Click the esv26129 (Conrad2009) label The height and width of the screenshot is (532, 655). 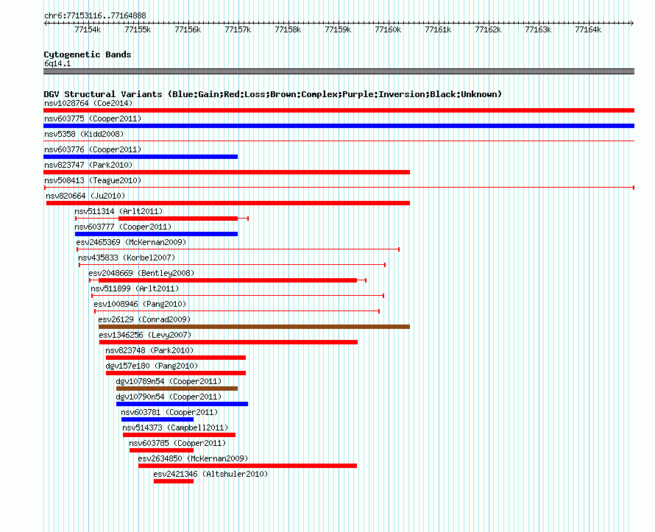[144, 319]
